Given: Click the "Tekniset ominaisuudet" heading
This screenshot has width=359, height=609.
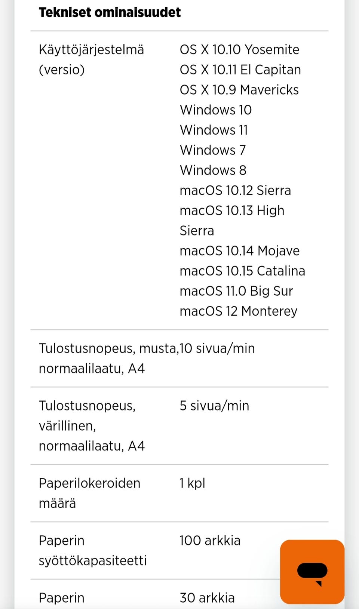Looking at the screenshot, I should click(110, 12).
